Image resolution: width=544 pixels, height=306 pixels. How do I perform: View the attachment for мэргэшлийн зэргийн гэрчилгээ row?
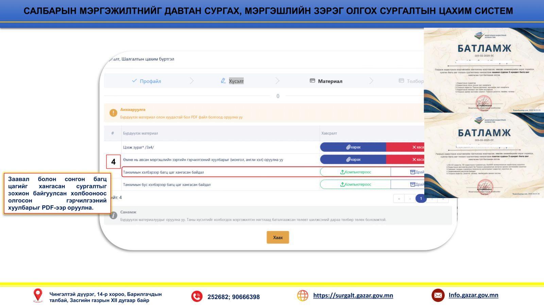coord(353,159)
